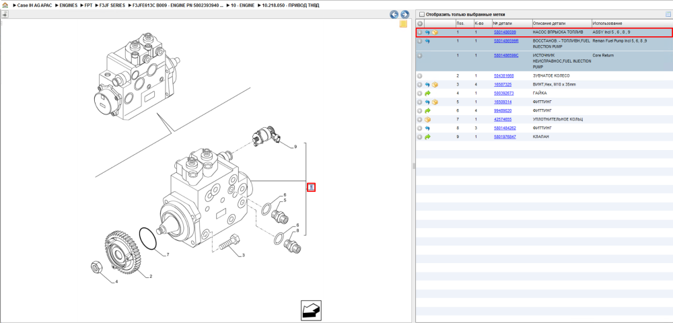
Task: Open part number link 504381668
Action: point(503,76)
